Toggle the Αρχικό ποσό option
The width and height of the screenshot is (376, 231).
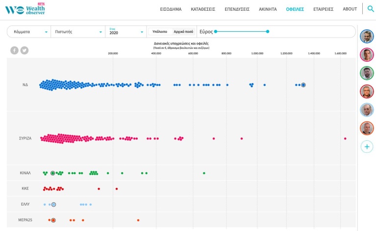[x=183, y=32]
